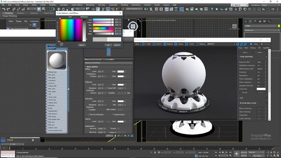Open the BEAUTY render element dropdown
Viewport: 281px width, 158px height.
coord(221,44)
